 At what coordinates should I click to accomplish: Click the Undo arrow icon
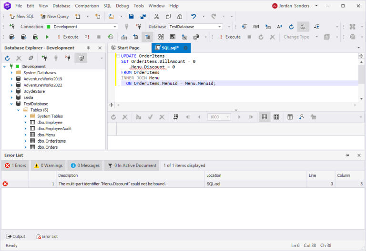193,16
